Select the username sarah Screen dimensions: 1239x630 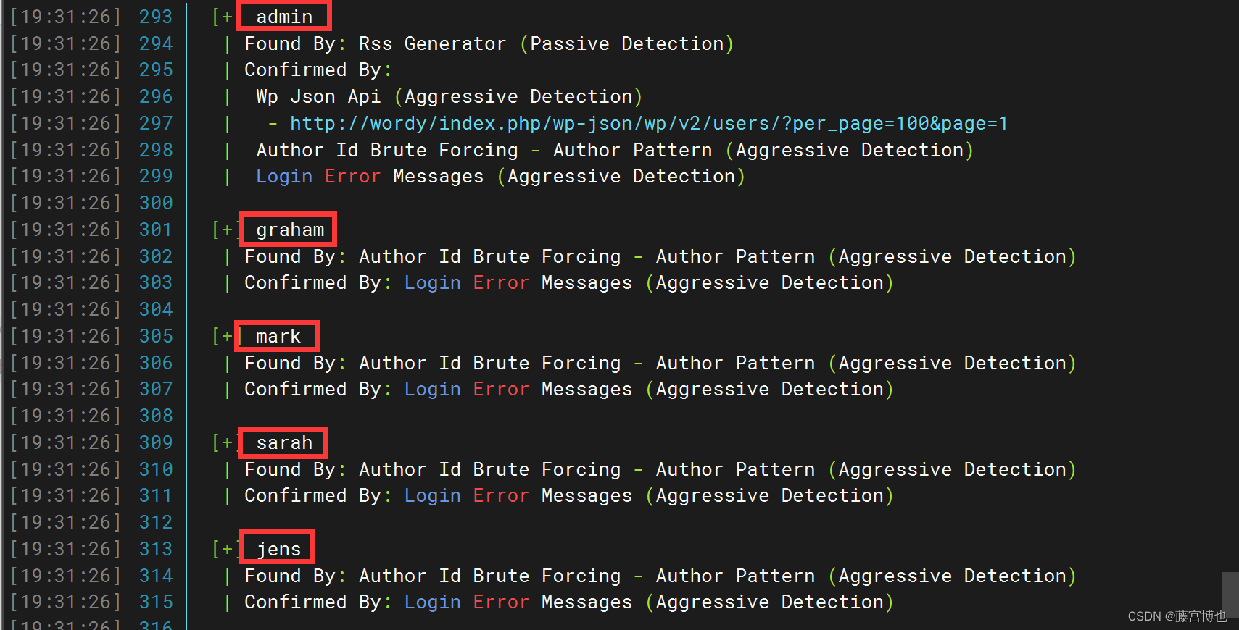click(x=284, y=442)
